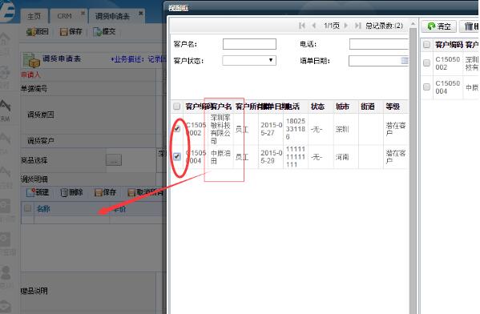Click the dialog's vertical scrollbar up arrow
The image size is (480, 314).
point(413,23)
